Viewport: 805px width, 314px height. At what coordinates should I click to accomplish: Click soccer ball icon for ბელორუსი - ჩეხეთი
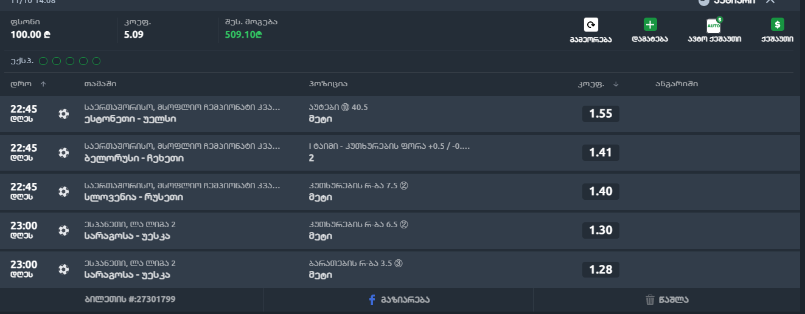click(63, 152)
